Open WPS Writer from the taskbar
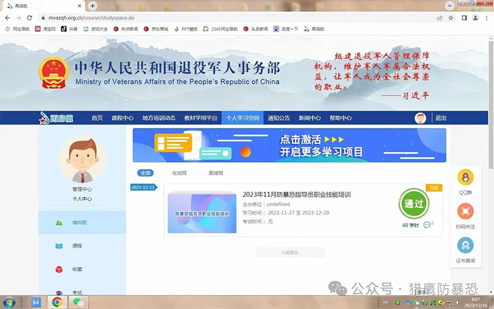 click(36, 302)
